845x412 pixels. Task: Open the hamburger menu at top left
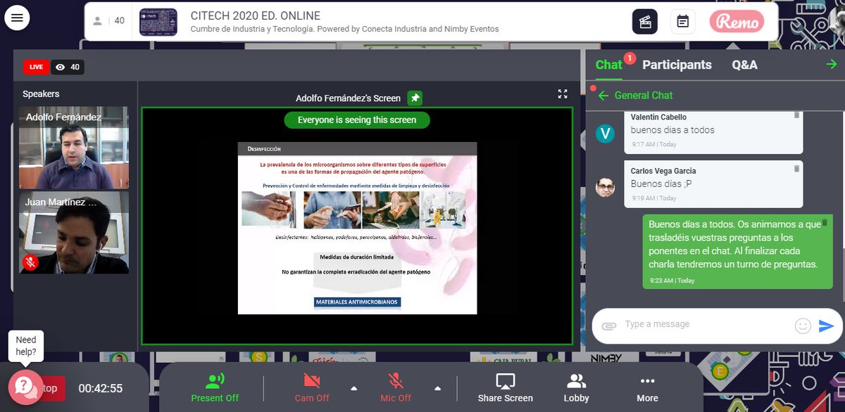pyautogui.click(x=17, y=17)
